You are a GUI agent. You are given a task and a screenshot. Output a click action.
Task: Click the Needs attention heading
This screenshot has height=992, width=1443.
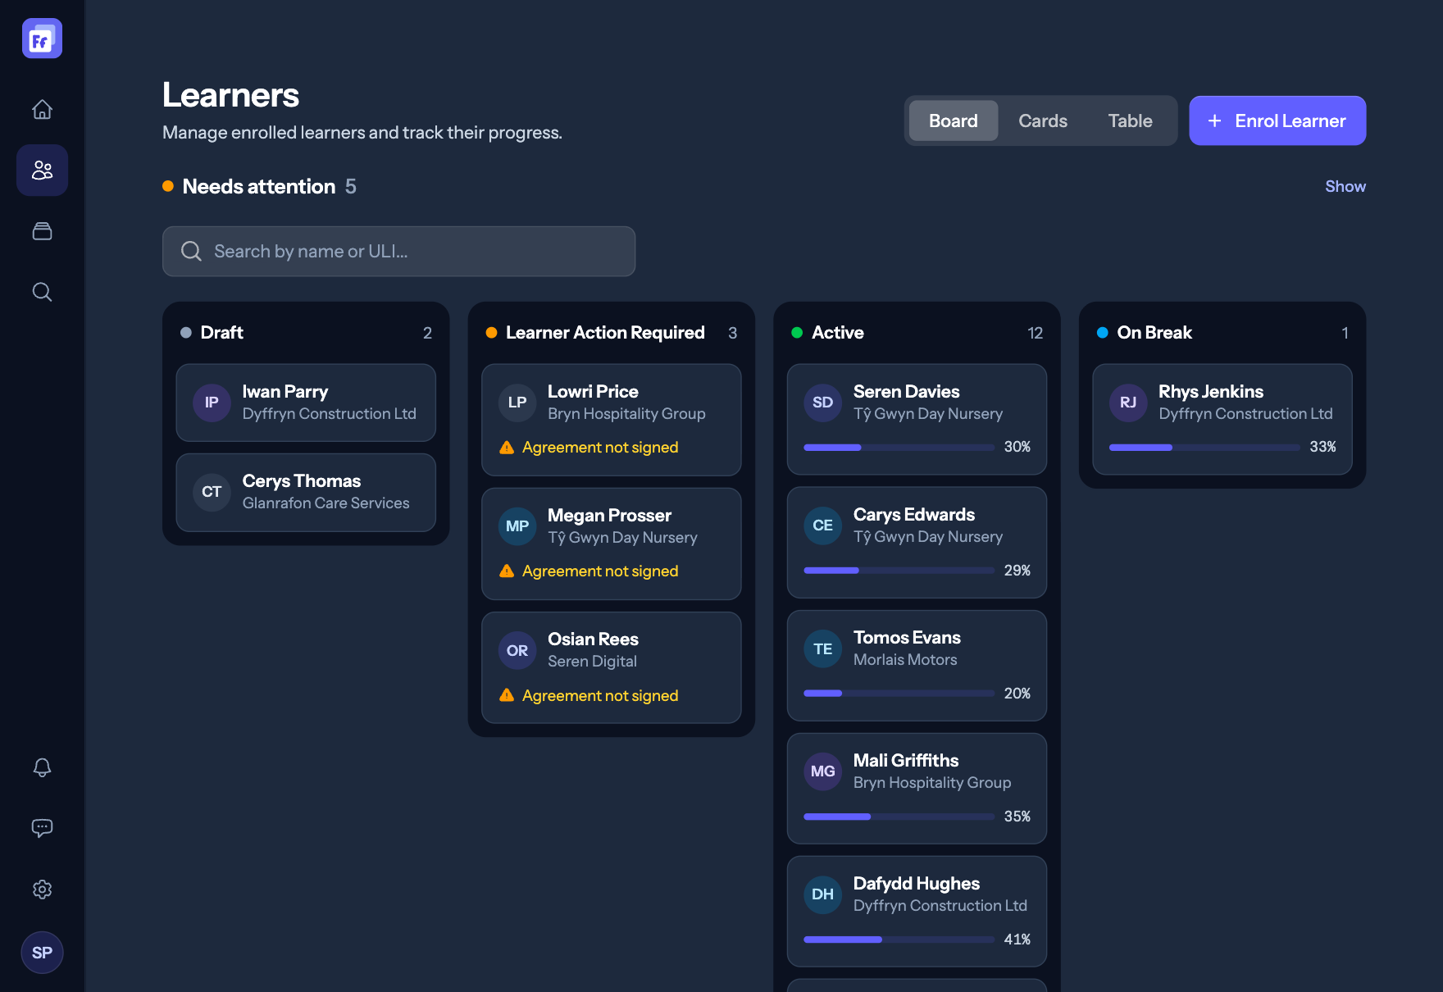[x=259, y=187]
